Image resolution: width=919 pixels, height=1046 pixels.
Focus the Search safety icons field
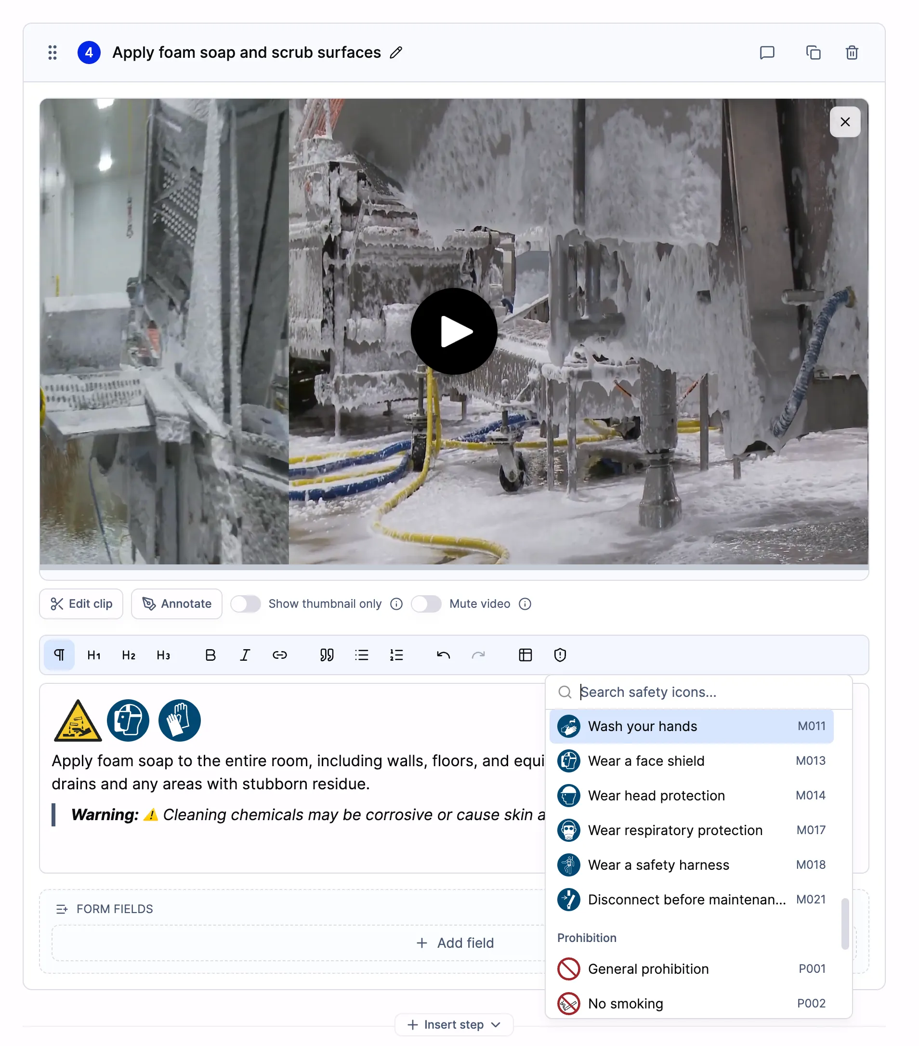coord(698,692)
